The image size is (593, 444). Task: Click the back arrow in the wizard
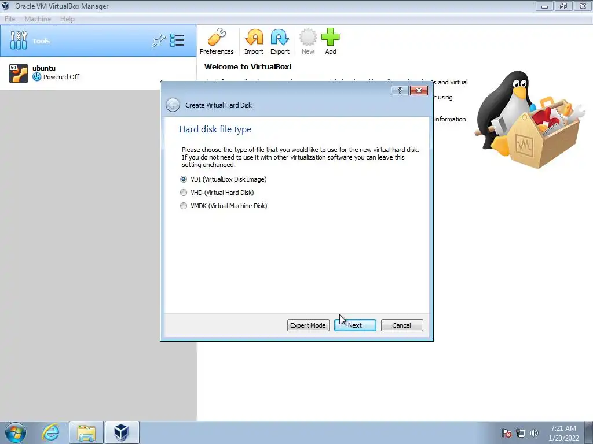click(173, 105)
